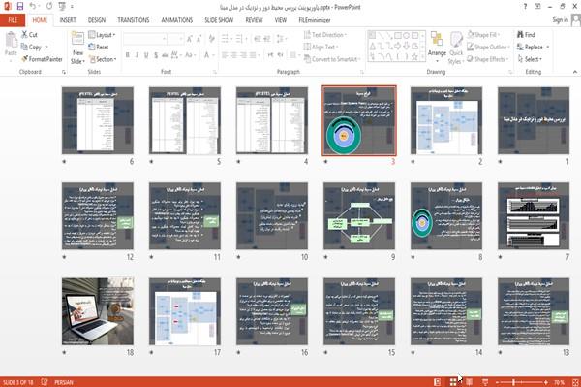Insert a New Slide

[x=77, y=48]
